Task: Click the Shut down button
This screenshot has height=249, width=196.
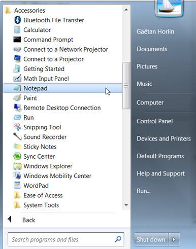Action: (x=151, y=239)
